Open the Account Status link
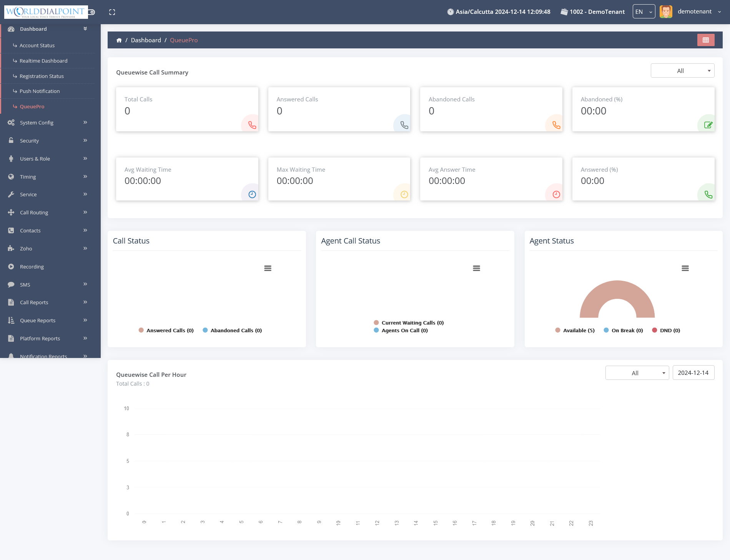730x560 pixels. pyautogui.click(x=37, y=45)
